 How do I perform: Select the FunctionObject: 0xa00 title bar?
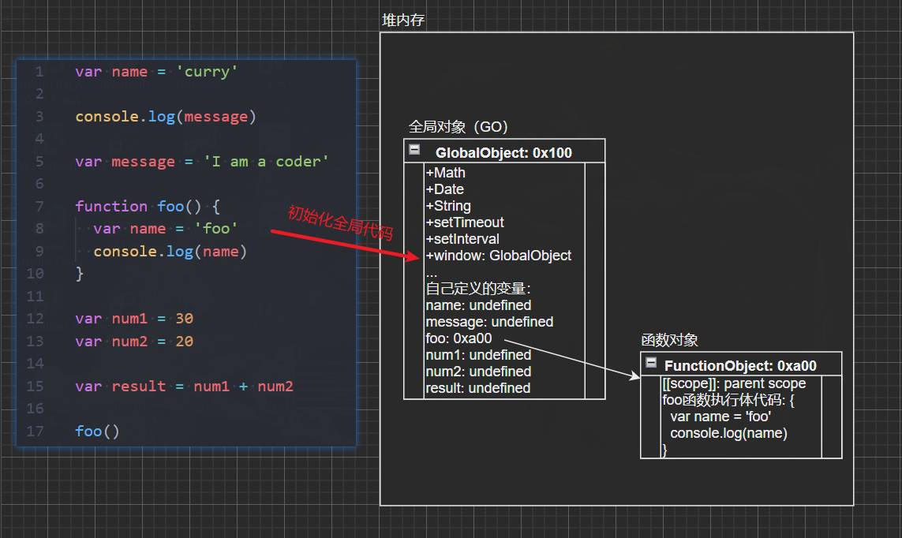point(739,366)
